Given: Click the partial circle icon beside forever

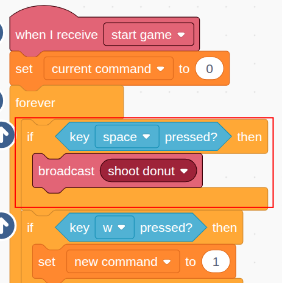Looking at the screenshot, I should coord(1,100).
